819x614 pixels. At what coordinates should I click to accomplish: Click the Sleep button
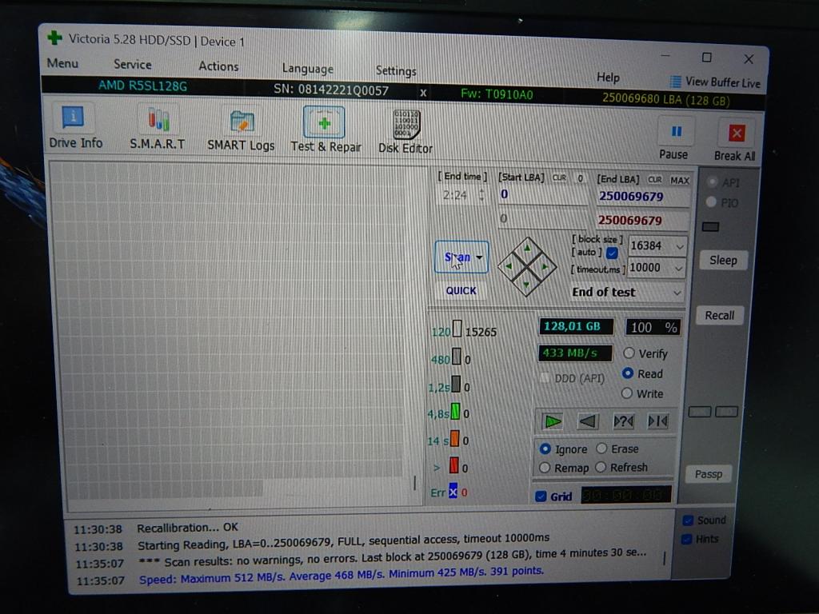pyautogui.click(x=723, y=260)
